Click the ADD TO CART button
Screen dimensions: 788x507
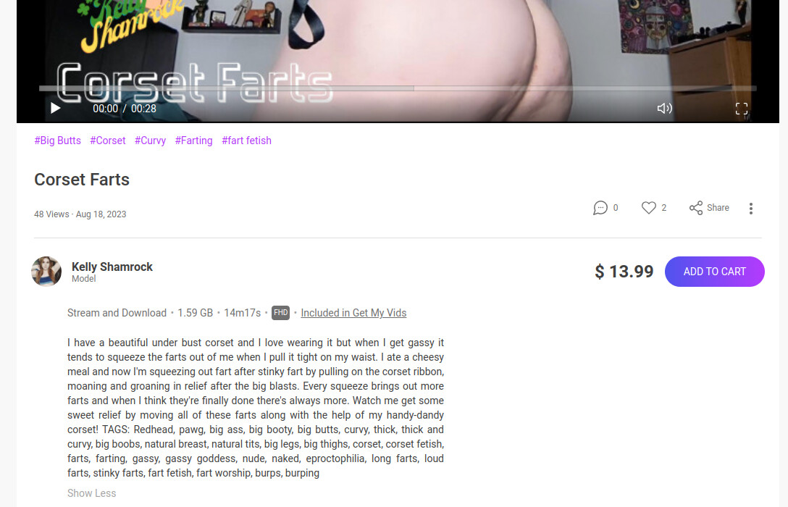715,272
